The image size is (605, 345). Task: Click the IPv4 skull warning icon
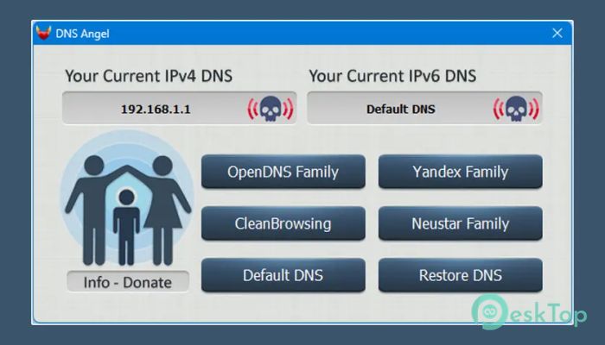271,109
